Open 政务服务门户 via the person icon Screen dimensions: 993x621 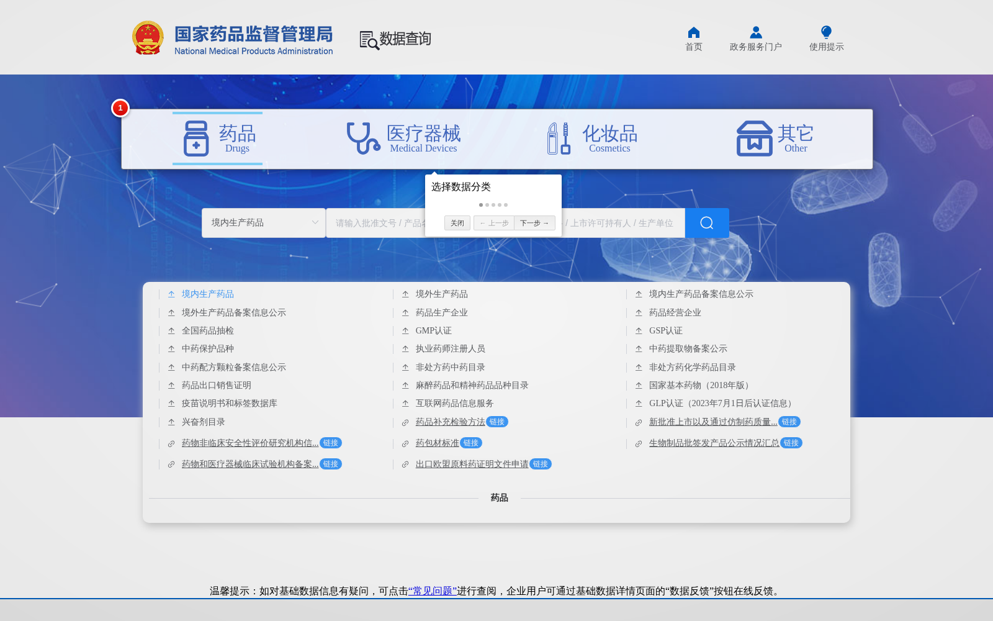(x=756, y=32)
